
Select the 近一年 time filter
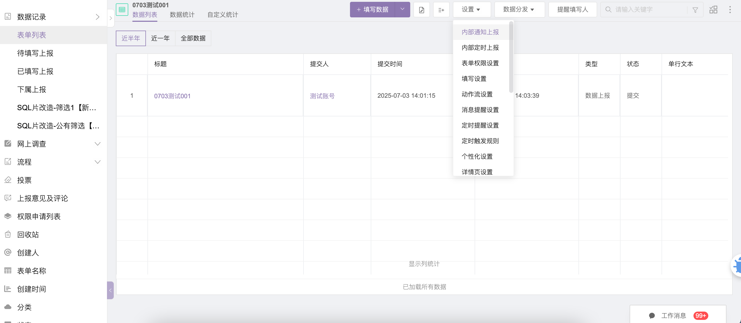click(x=160, y=38)
